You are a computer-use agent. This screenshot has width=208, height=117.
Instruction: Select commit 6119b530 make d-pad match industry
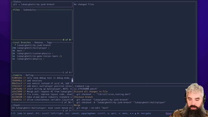click(x=42, y=97)
